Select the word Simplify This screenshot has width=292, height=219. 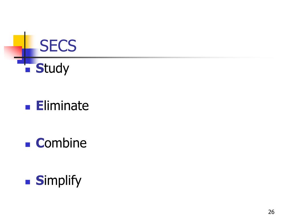pos(58,181)
